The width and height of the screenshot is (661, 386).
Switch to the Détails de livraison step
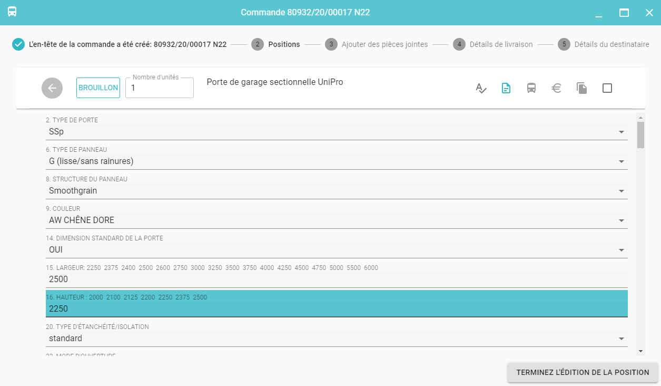coord(500,44)
